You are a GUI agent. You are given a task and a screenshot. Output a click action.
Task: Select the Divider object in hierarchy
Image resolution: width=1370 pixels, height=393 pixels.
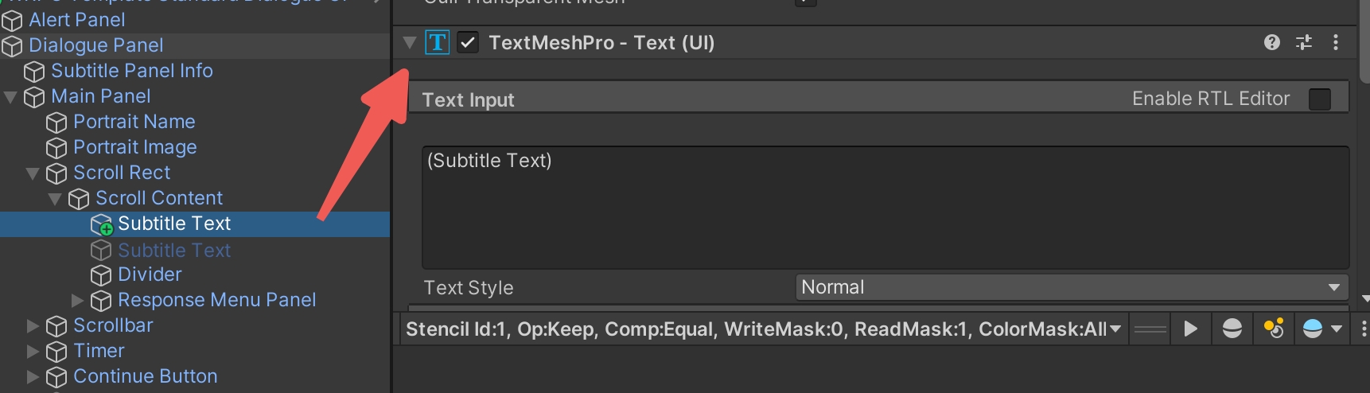click(150, 274)
